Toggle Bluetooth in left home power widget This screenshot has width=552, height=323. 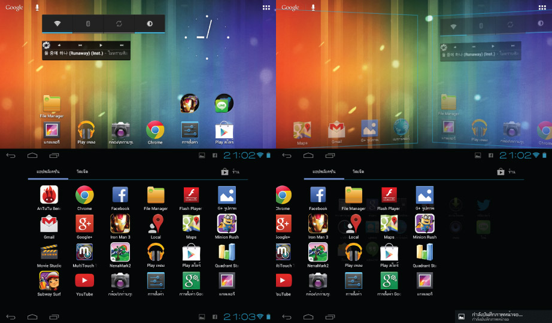88,23
